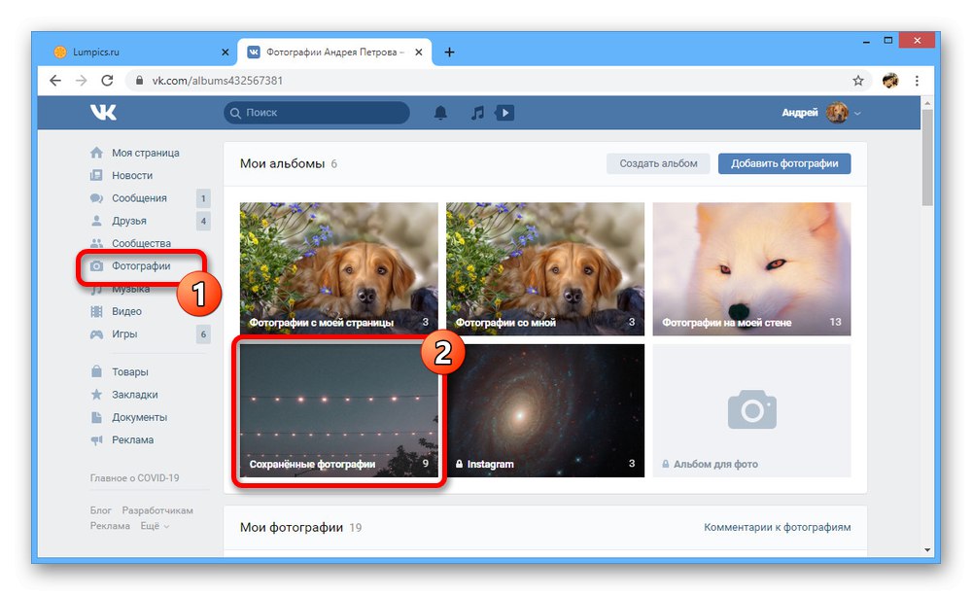This screenshot has height=595, width=972.
Task: Select the Фотографии Андрея Петрова tab
Action: (x=334, y=52)
